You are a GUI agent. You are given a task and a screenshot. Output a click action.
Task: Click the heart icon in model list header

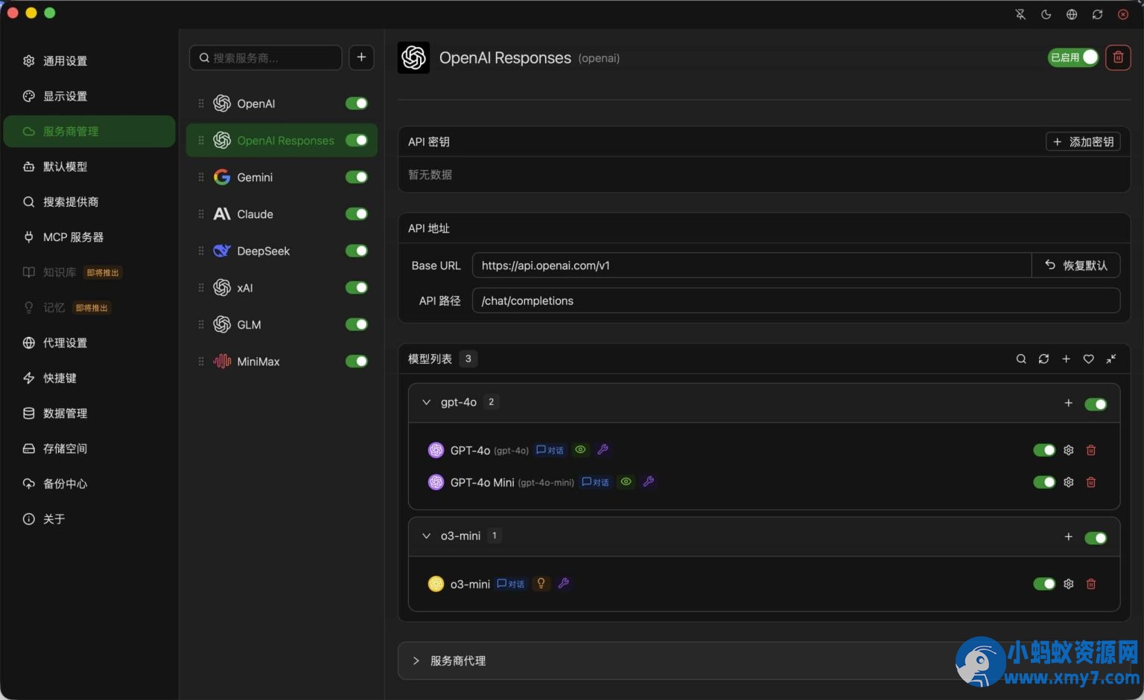(1088, 359)
